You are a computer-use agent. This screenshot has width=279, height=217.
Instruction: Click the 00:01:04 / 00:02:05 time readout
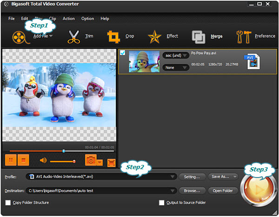pyautogui.click(x=100, y=147)
